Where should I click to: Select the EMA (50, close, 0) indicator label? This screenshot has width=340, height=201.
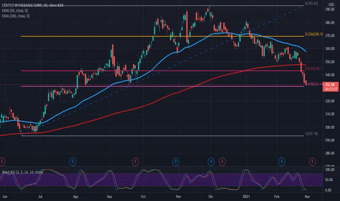[x=15, y=11]
